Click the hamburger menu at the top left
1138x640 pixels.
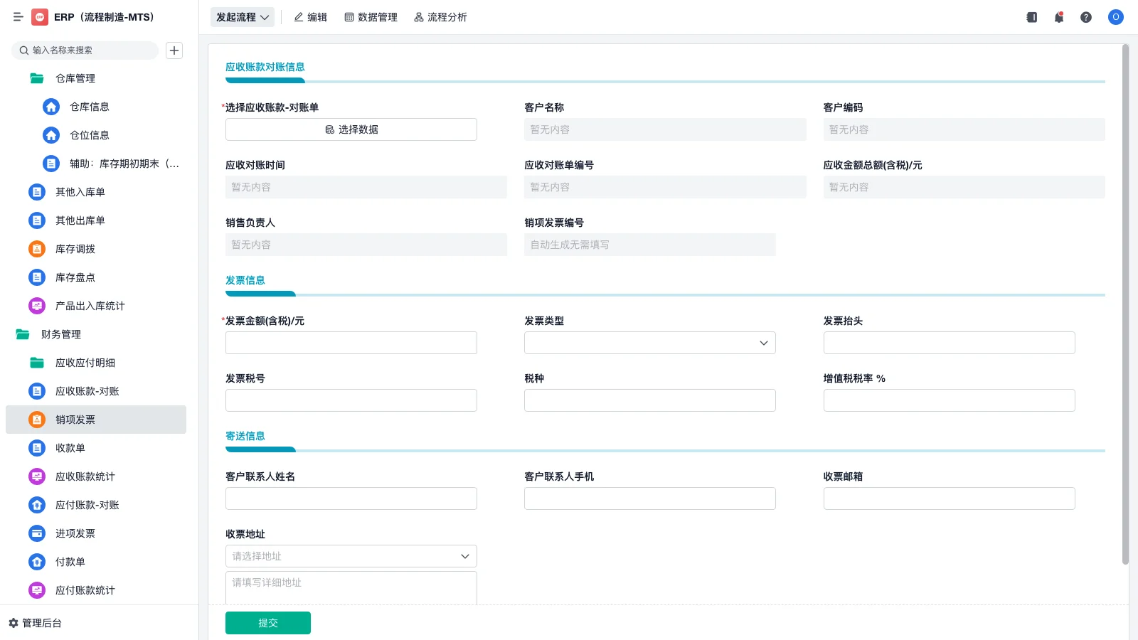tap(18, 17)
